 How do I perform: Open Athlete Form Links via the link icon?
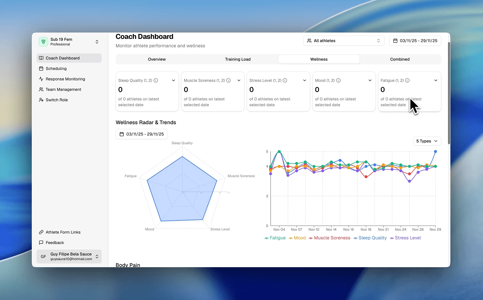coord(41,232)
